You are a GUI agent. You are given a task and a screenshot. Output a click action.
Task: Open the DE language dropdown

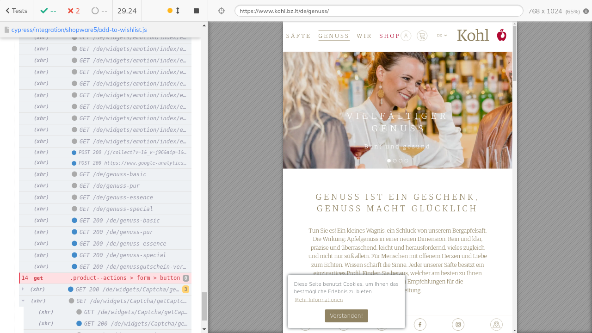click(x=442, y=36)
